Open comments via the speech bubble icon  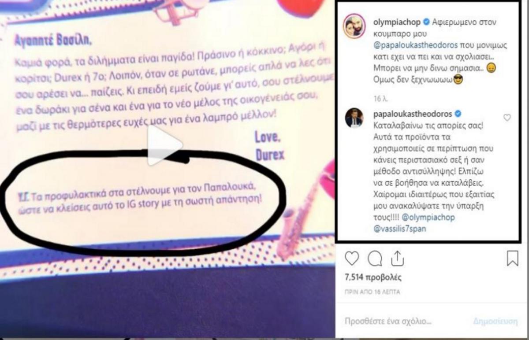click(x=375, y=259)
